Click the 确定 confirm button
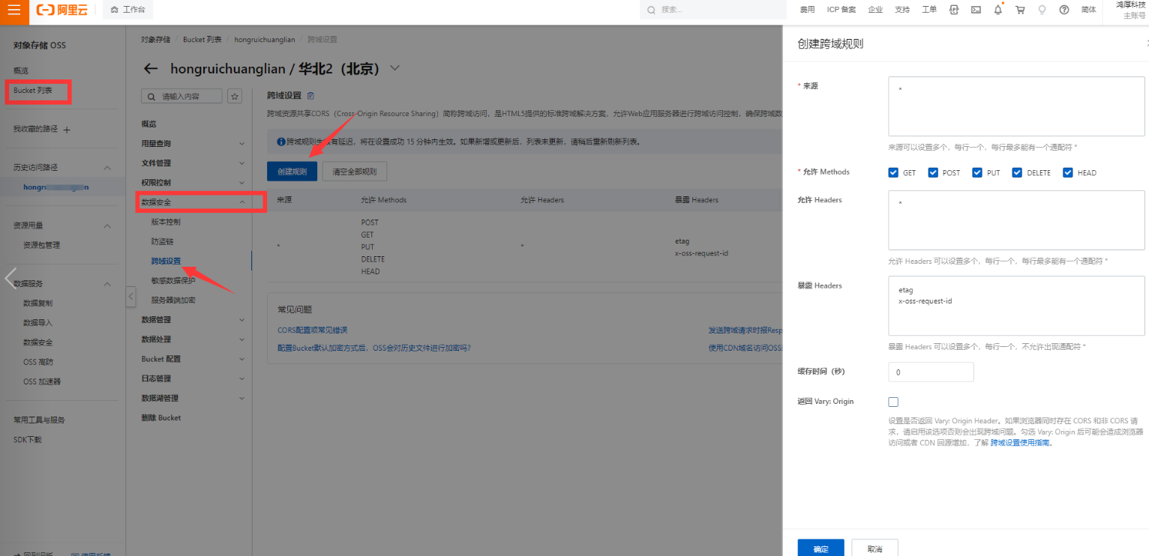The width and height of the screenshot is (1149, 556). [x=820, y=549]
